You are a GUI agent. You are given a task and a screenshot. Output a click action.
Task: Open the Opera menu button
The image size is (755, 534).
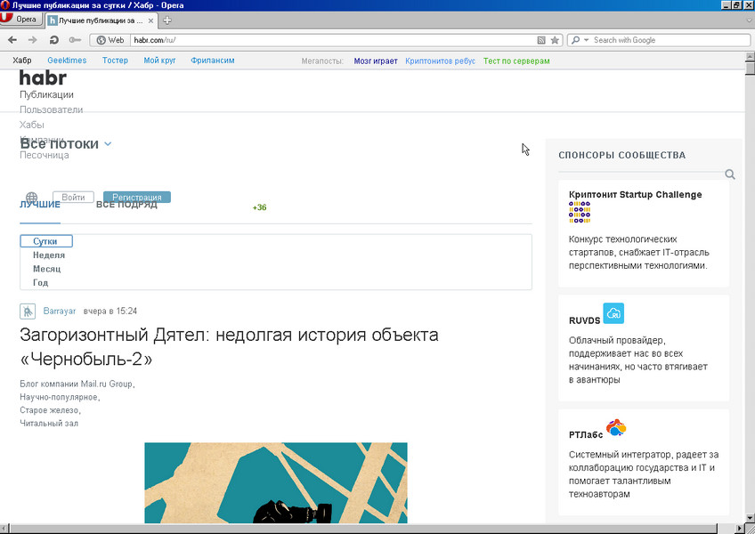pos(21,19)
